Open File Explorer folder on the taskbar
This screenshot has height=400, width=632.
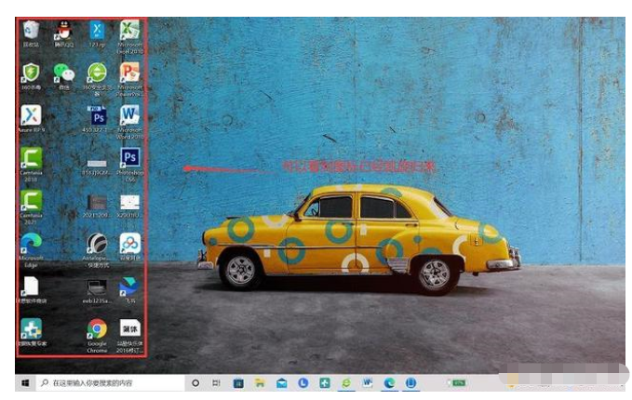[260, 382]
